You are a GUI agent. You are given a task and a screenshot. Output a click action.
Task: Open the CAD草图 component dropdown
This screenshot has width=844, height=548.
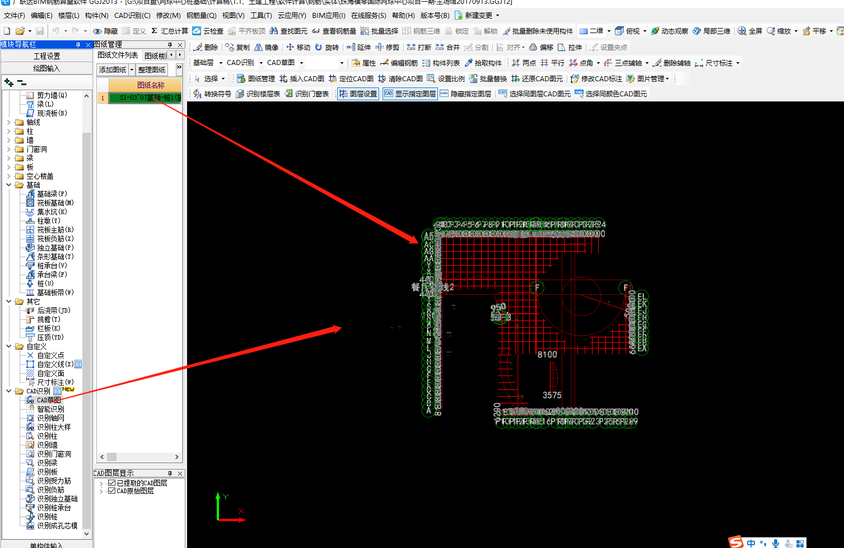click(301, 63)
